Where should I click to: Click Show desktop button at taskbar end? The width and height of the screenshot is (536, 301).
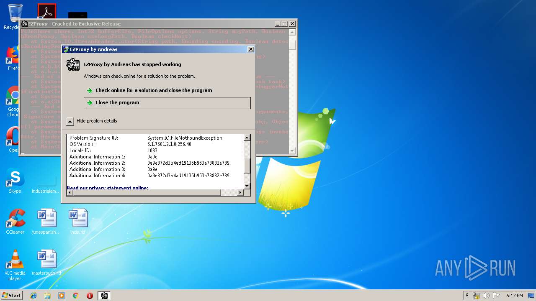[532, 296]
